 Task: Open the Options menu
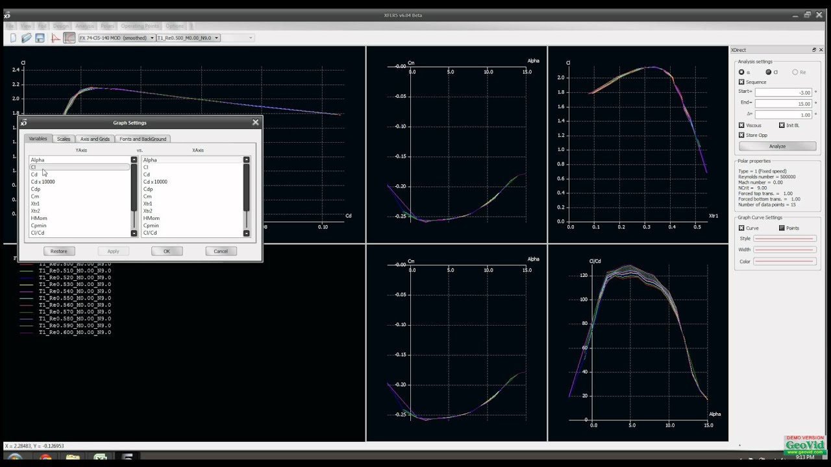tap(175, 26)
